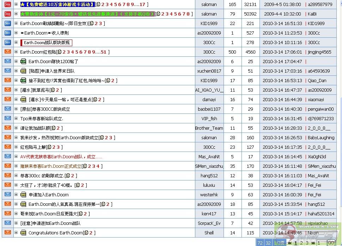Go to page 2 in bottom pagination
The height and width of the screenshot is (246, 342).
point(301,243)
